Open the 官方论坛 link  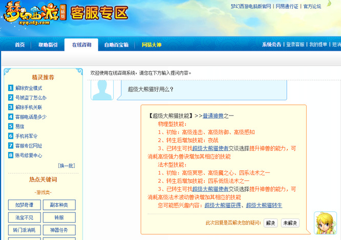coord(312,7)
